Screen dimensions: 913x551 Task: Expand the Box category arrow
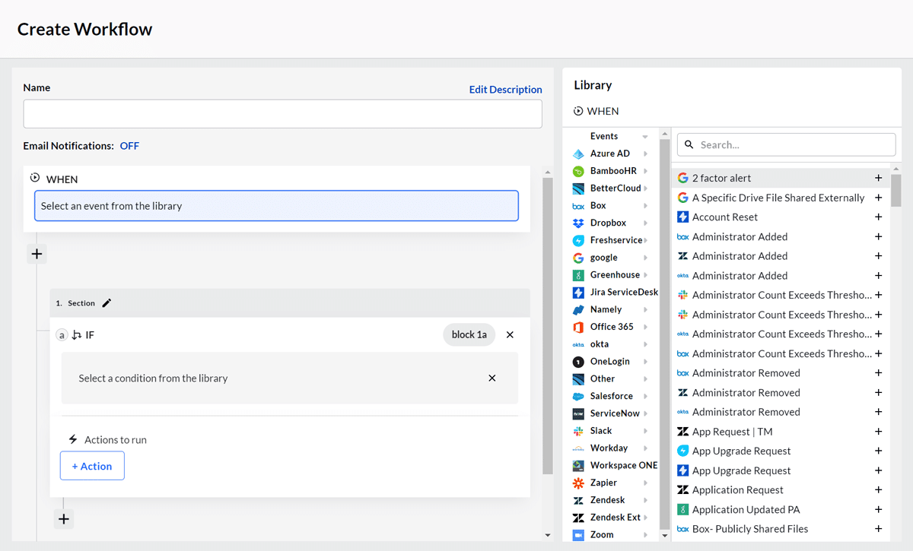coord(645,206)
